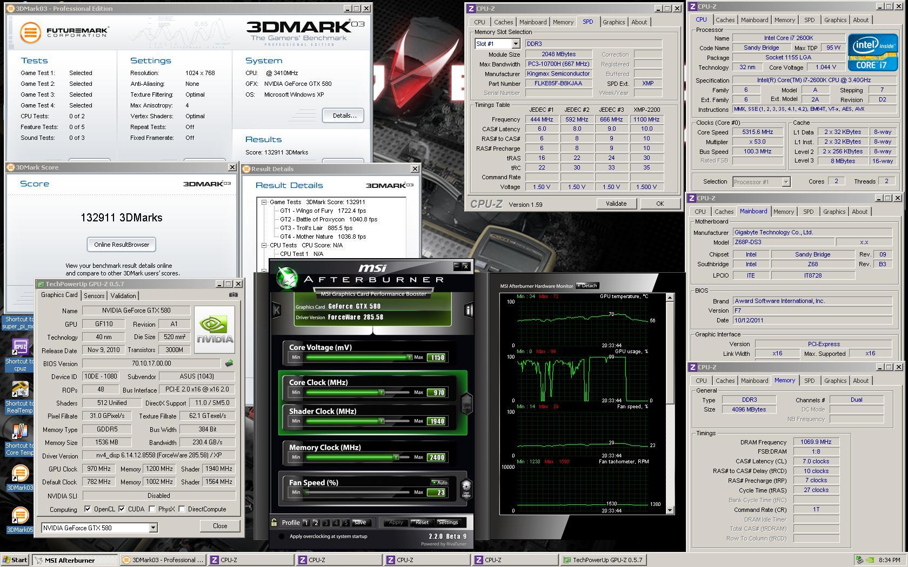Click the Validate button in CPU-Z
The image size is (908, 567).
tap(616, 204)
